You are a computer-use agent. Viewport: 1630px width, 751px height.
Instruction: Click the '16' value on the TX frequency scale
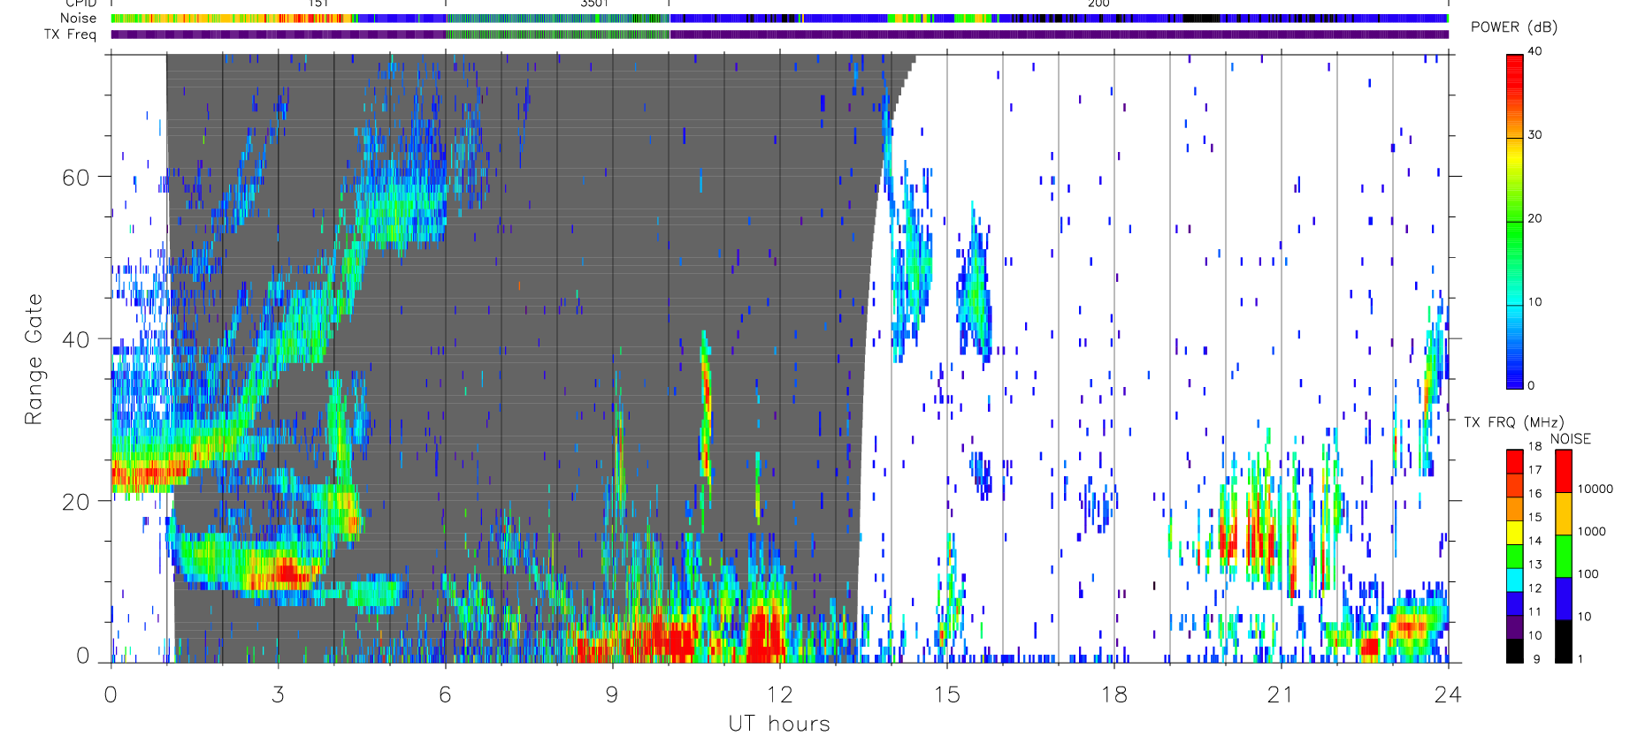pos(1534,494)
